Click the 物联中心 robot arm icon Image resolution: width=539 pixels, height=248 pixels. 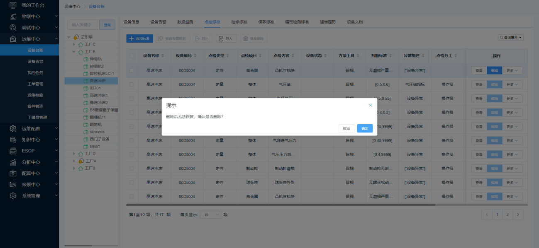coord(13,17)
